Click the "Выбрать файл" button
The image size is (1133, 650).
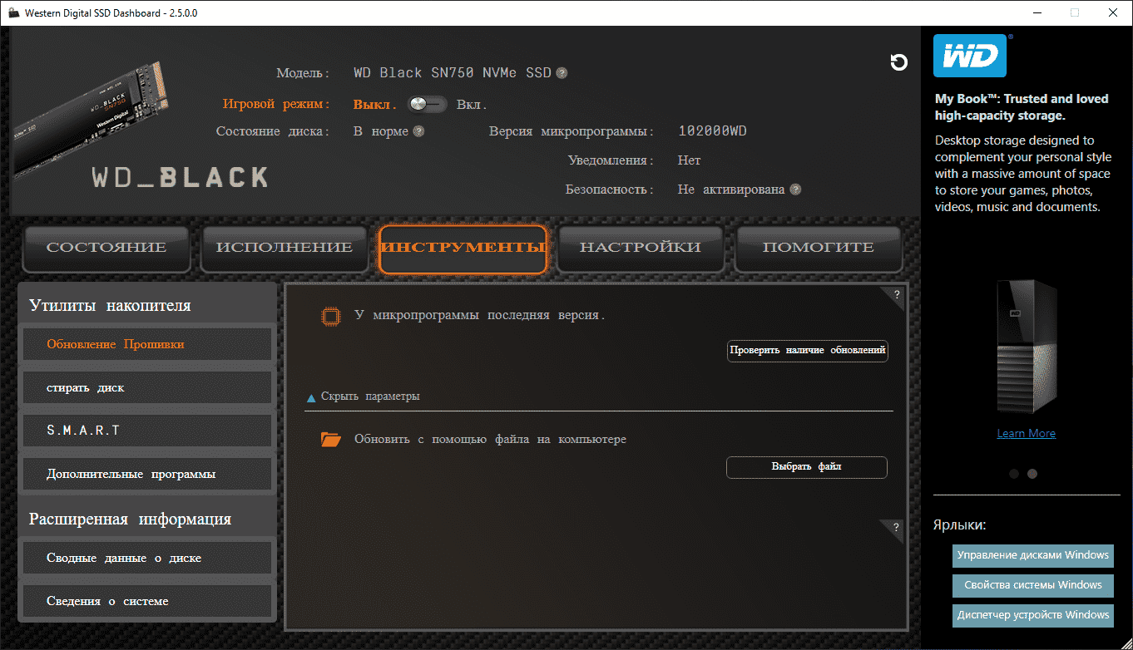point(806,467)
